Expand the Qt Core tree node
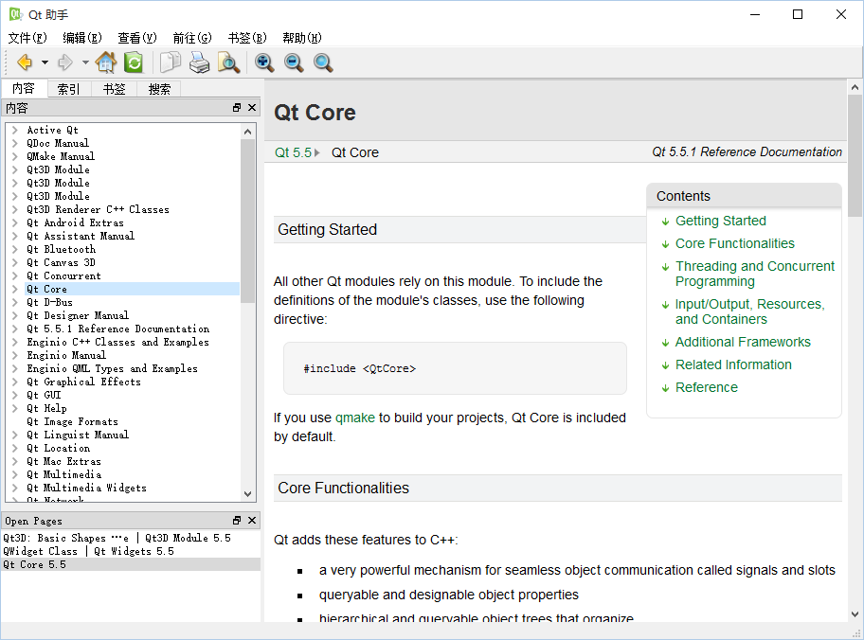 click(15, 289)
